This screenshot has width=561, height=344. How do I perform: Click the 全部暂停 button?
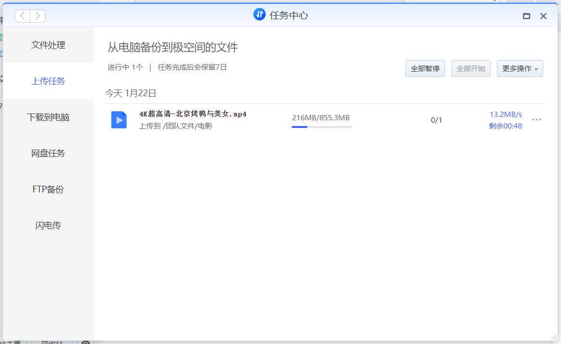coord(425,68)
